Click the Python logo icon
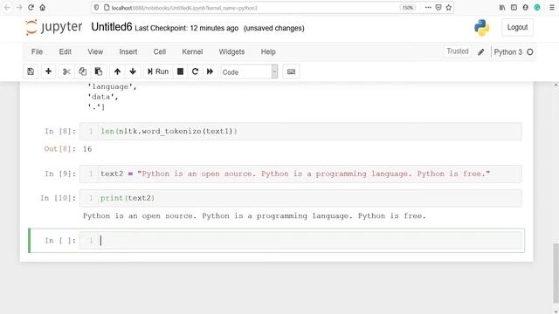This screenshot has height=314, width=559. tap(481, 27)
